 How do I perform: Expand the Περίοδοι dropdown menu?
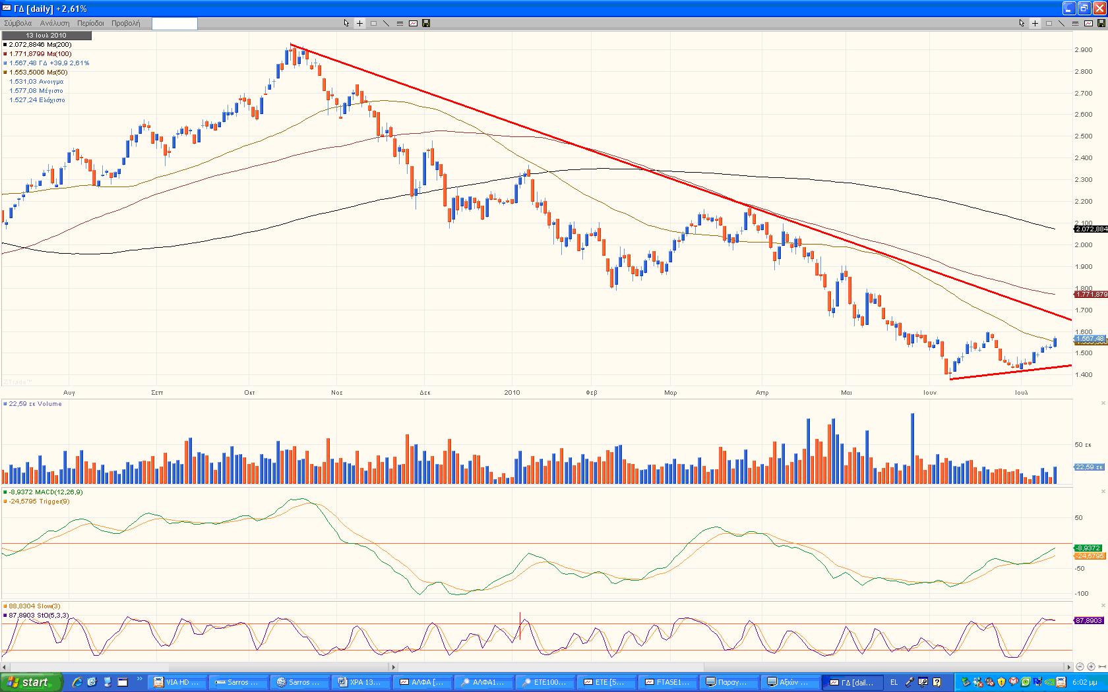(x=90, y=23)
